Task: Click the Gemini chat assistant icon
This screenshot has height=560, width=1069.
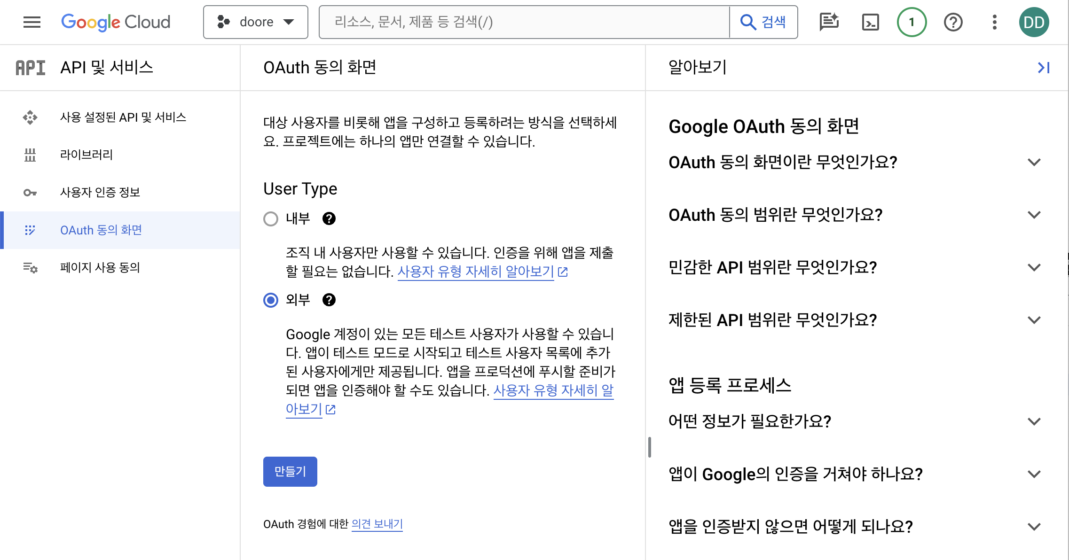Action: click(x=829, y=22)
